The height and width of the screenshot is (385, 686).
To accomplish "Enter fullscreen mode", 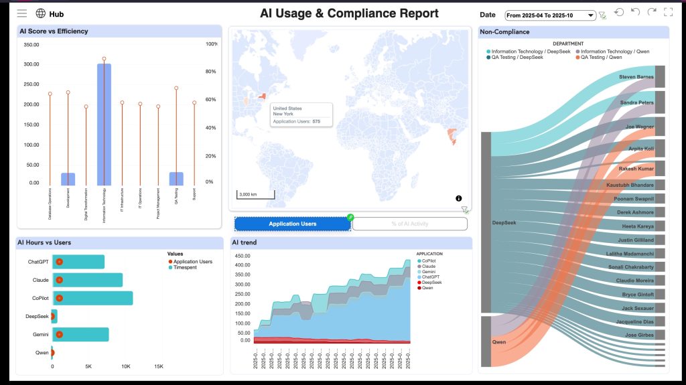I will point(668,13).
